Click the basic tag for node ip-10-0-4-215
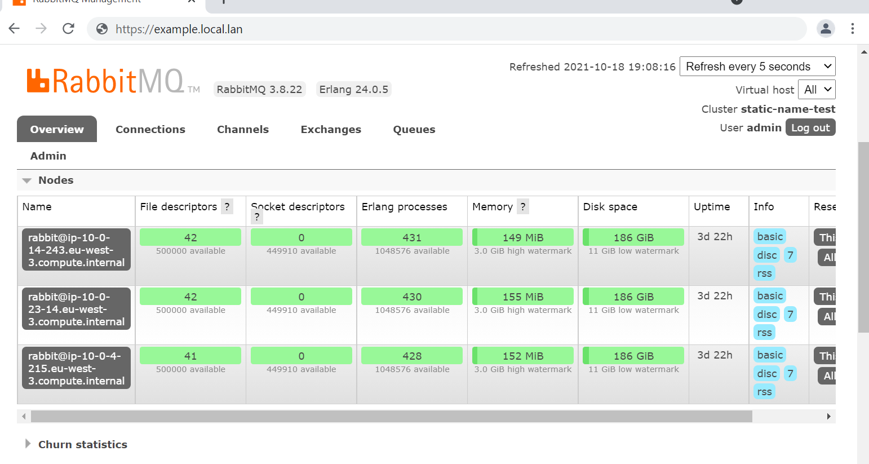 click(x=770, y=355)
